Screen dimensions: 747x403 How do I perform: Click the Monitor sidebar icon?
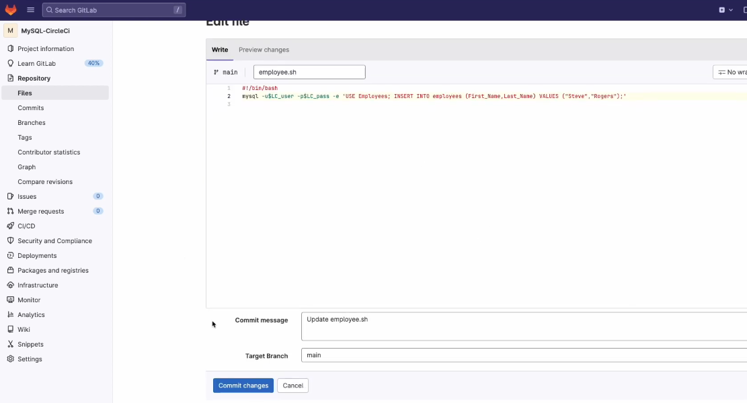pos(11,300)
